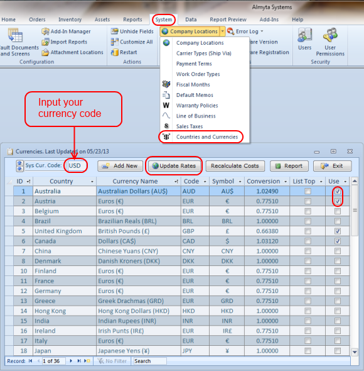Check List Top checkbox for Brazil

308,221
